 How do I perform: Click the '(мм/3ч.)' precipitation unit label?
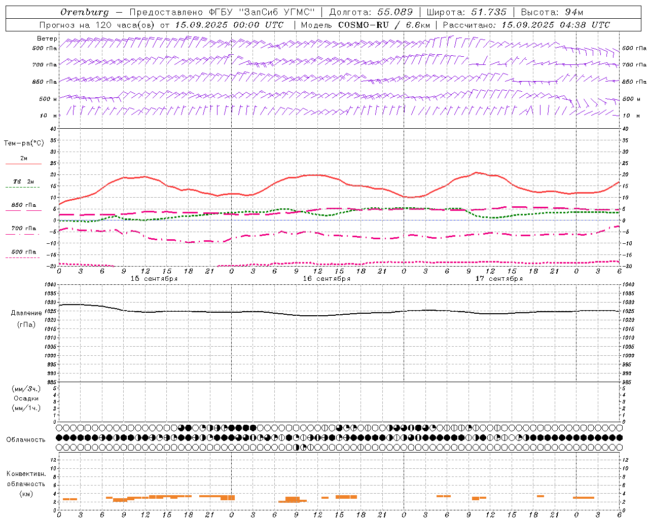pyautogui.click(x=26, y=389)
